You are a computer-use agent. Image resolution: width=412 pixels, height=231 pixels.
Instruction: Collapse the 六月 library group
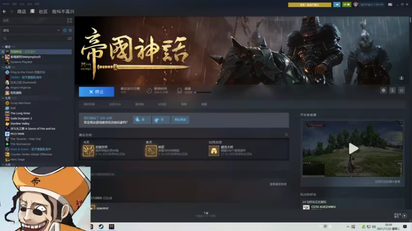pyautogui.click(x=3, y=165)
